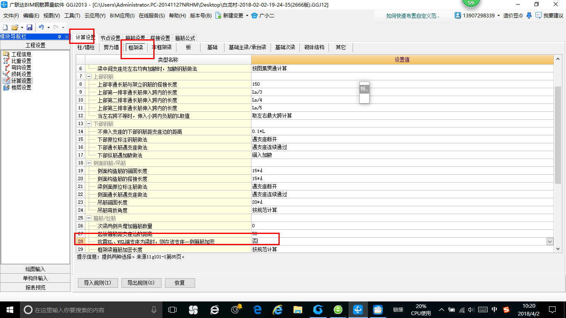Click the 设置值 column header
The width and height of the screenshot is (566, 318).
402,60
